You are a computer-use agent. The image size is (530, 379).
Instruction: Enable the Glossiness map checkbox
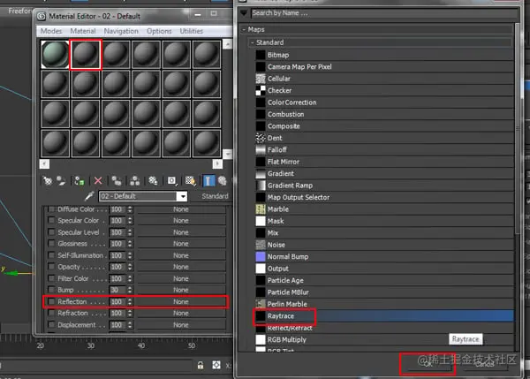[51, 244]
